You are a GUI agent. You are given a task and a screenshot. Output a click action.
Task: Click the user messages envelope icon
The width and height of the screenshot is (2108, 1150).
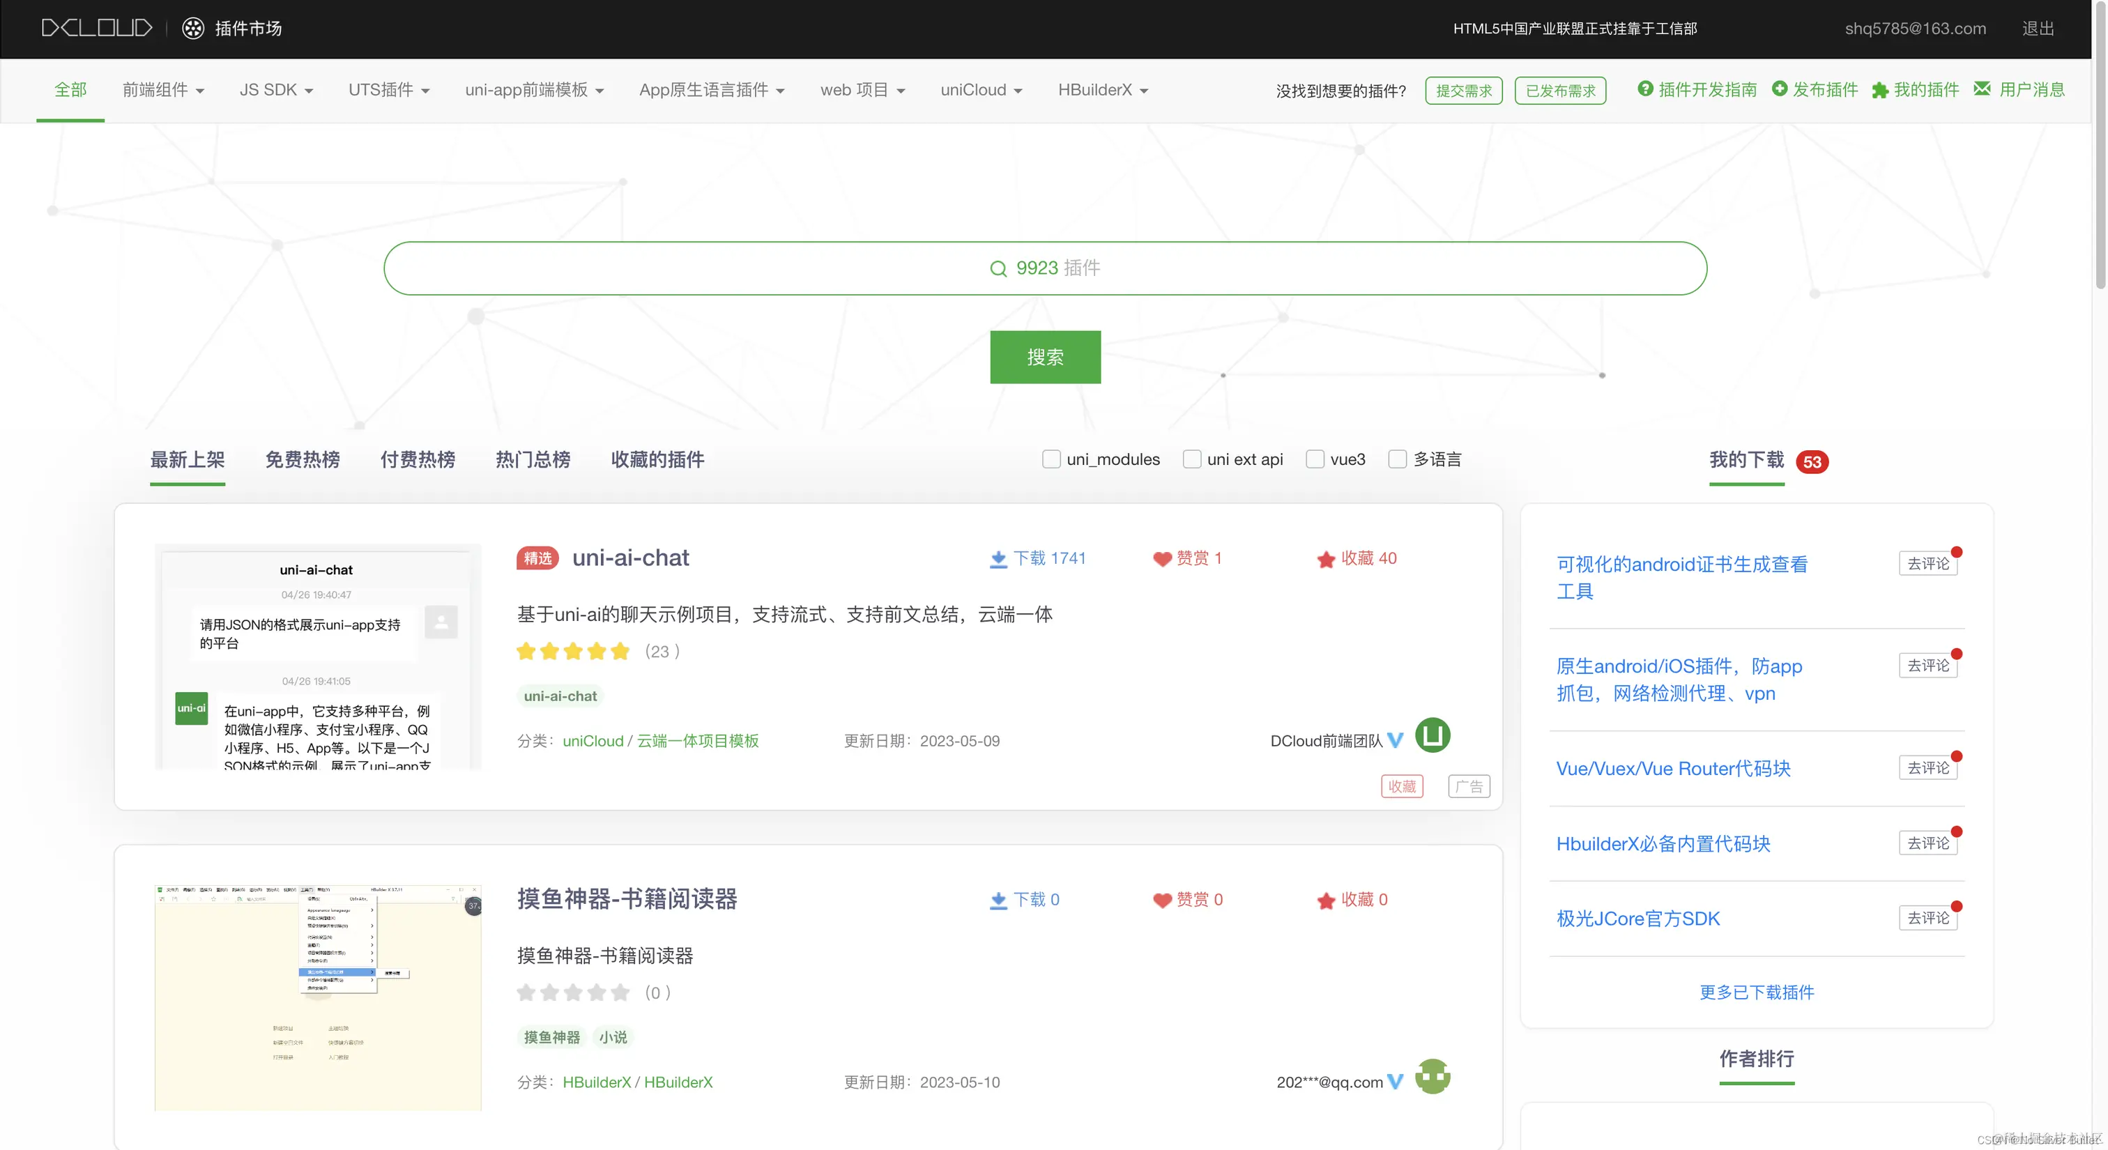[x=1982, y=89]
